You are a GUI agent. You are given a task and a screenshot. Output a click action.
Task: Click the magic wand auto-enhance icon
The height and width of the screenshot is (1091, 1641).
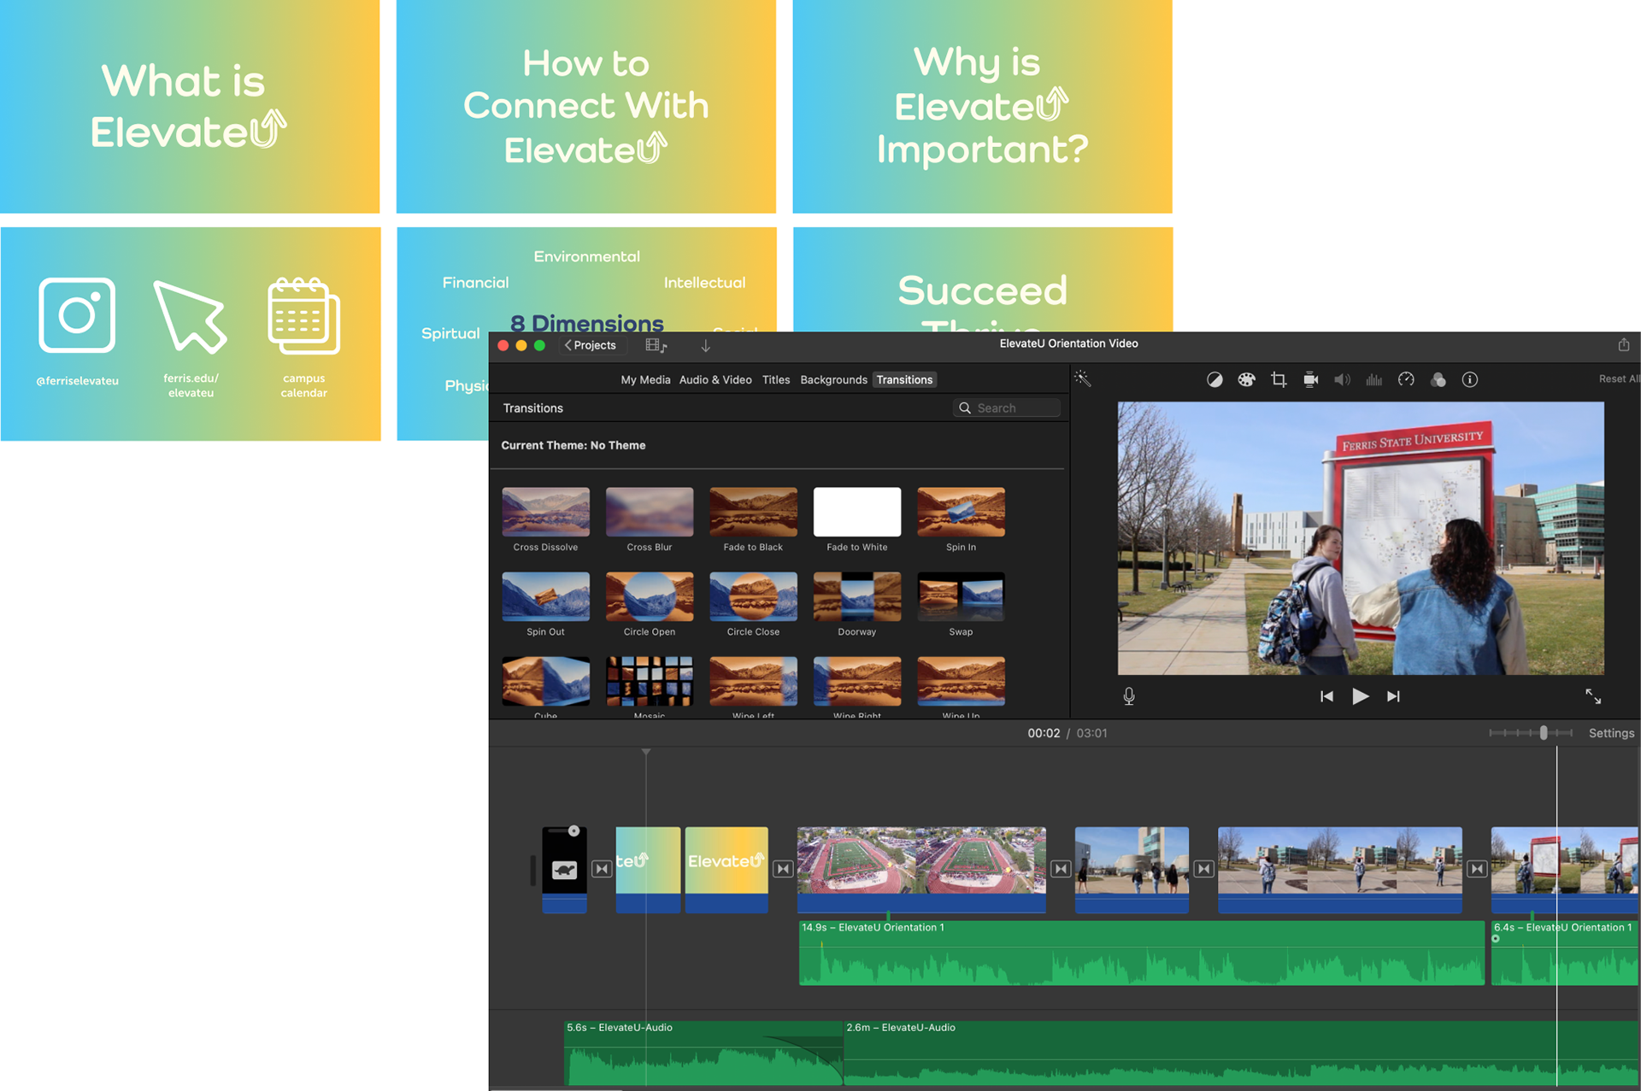pos(1083,378)
